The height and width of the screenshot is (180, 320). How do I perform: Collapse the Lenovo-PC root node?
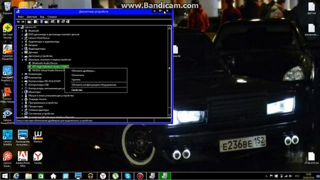click(19, 27)
